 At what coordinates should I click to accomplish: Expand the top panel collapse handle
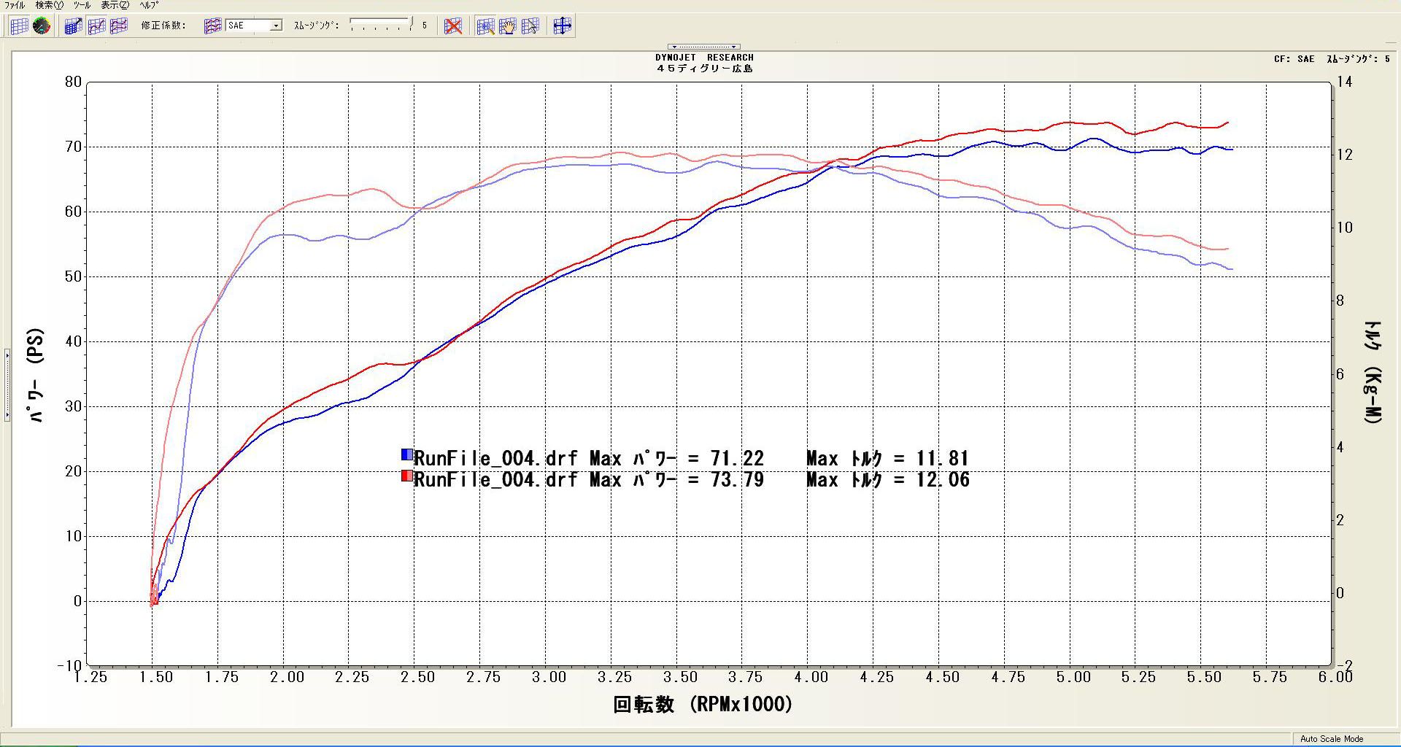[x=704, y=47]
